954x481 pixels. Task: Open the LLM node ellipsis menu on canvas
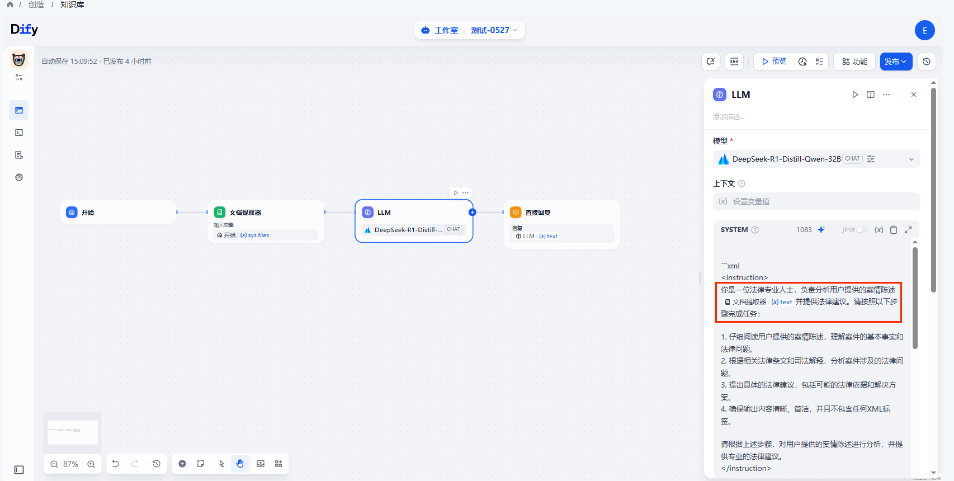(466, 192)
